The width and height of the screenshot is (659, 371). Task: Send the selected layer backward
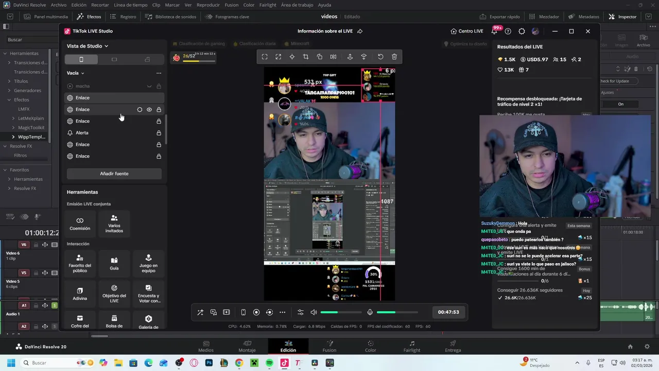pos(364,57)
